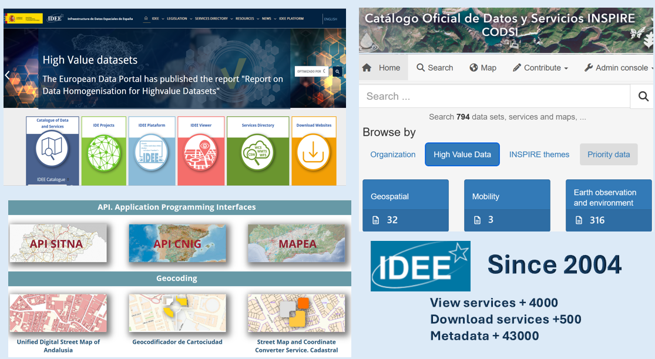This screenshot has width=655, height=359.
Task: Open the API SITNA thumbnail
Action: click(x=58, y=243)
